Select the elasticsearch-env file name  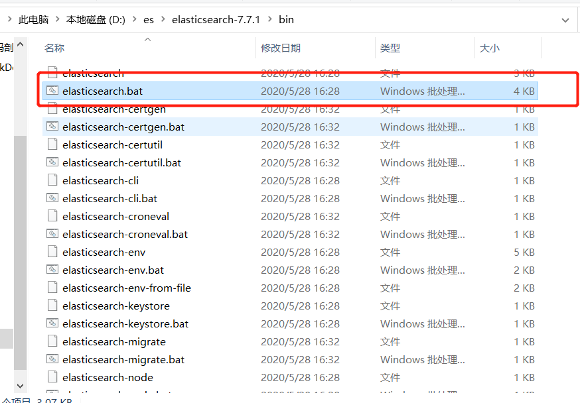[104, 253]
